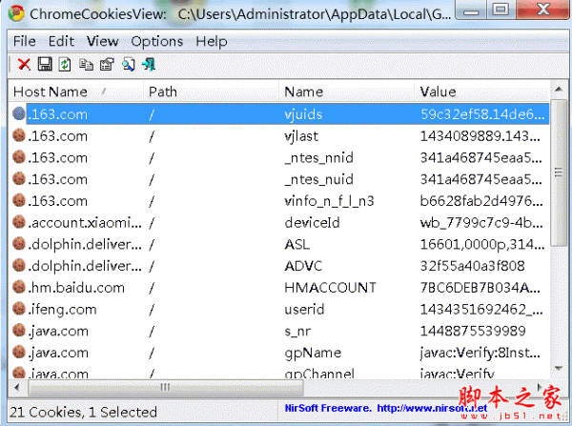This screenshot has width=572, height=426.
Task: Click the red X delete cookies icon
Action: pyautogui.click(x=24, y=65)
